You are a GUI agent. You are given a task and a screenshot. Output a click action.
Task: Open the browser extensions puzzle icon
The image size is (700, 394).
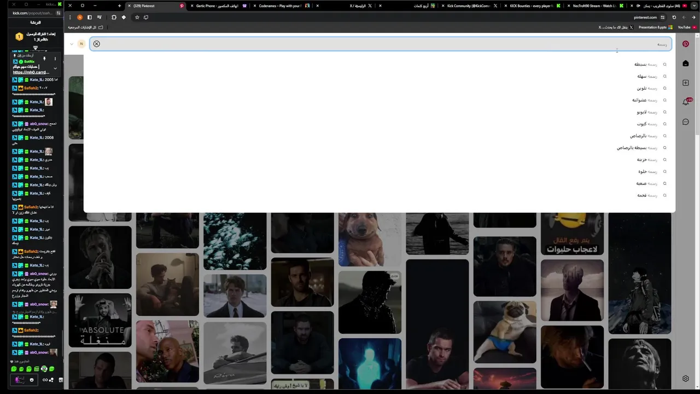click(x=114, y=17)
